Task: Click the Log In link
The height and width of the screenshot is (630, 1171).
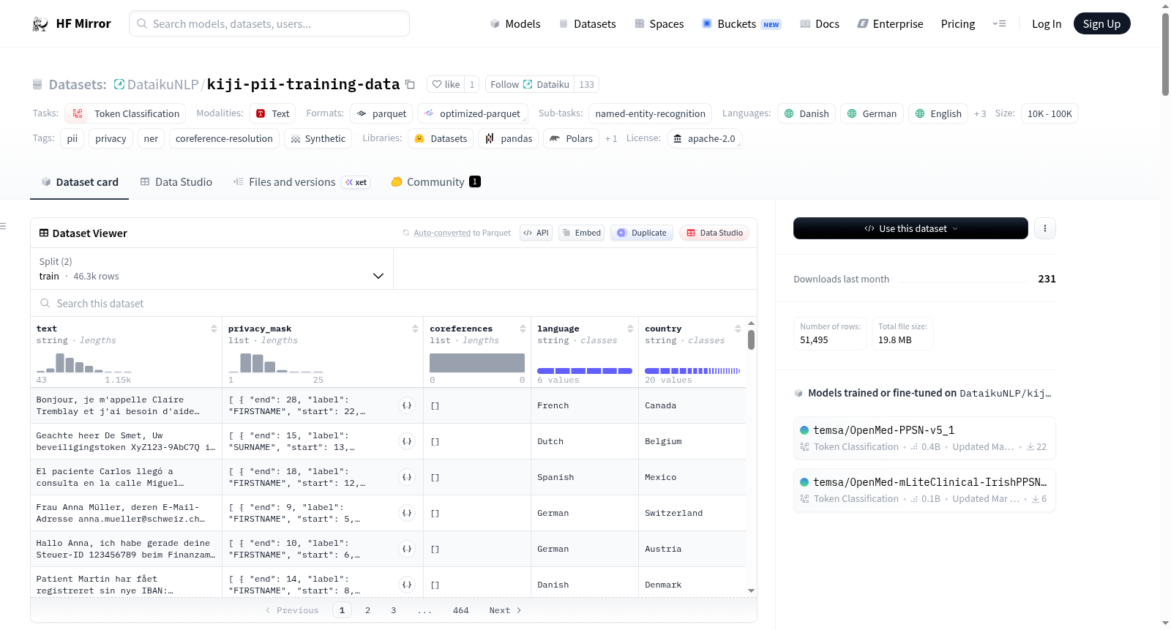Action: [1047, 24]
